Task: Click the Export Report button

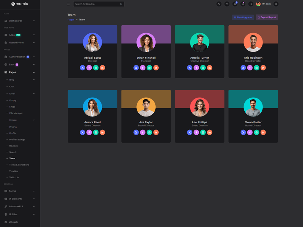Action: tap(267, 17)
